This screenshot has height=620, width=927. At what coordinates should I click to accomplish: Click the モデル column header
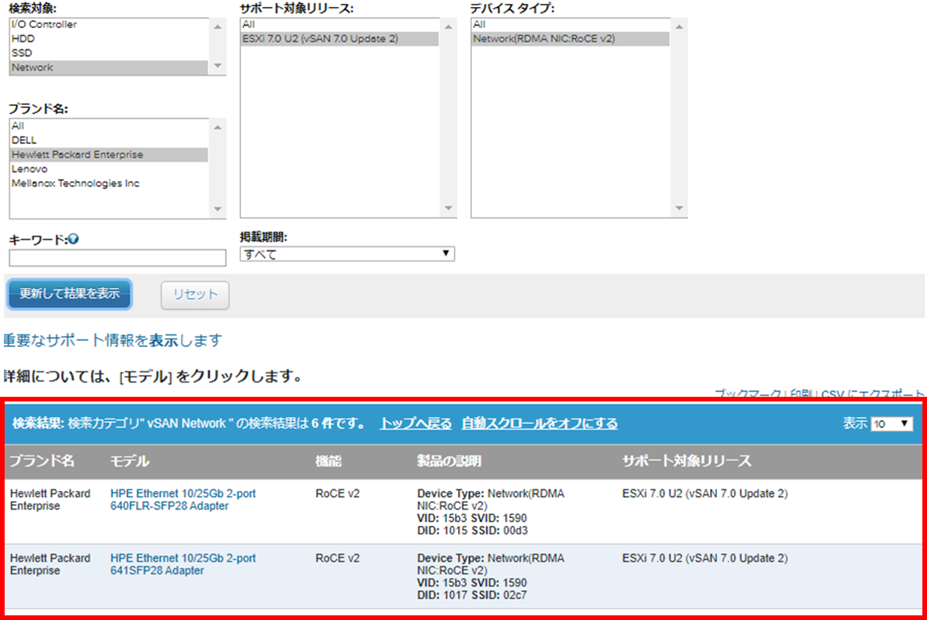[x=130, y=461]
